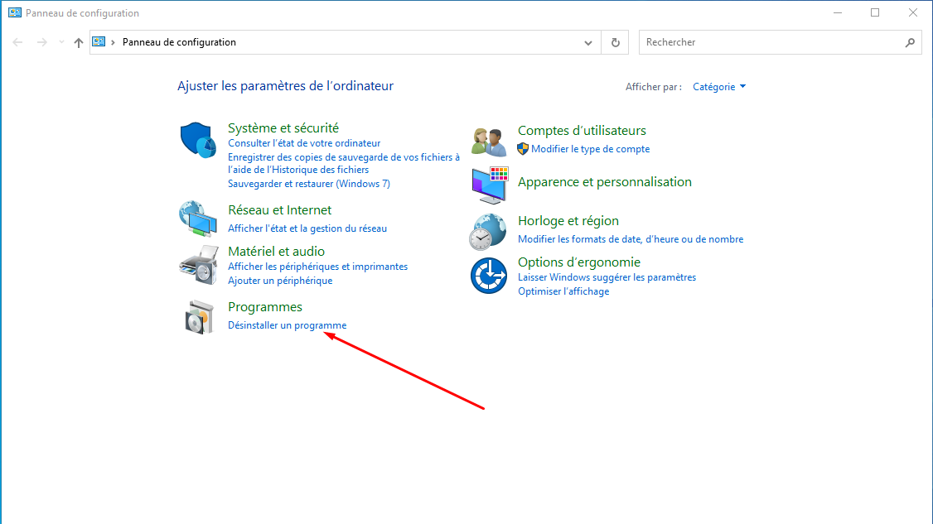Click the Panneau de configuration breadcrumb text
The image size is (933, 524).
(x=179, y=42)
